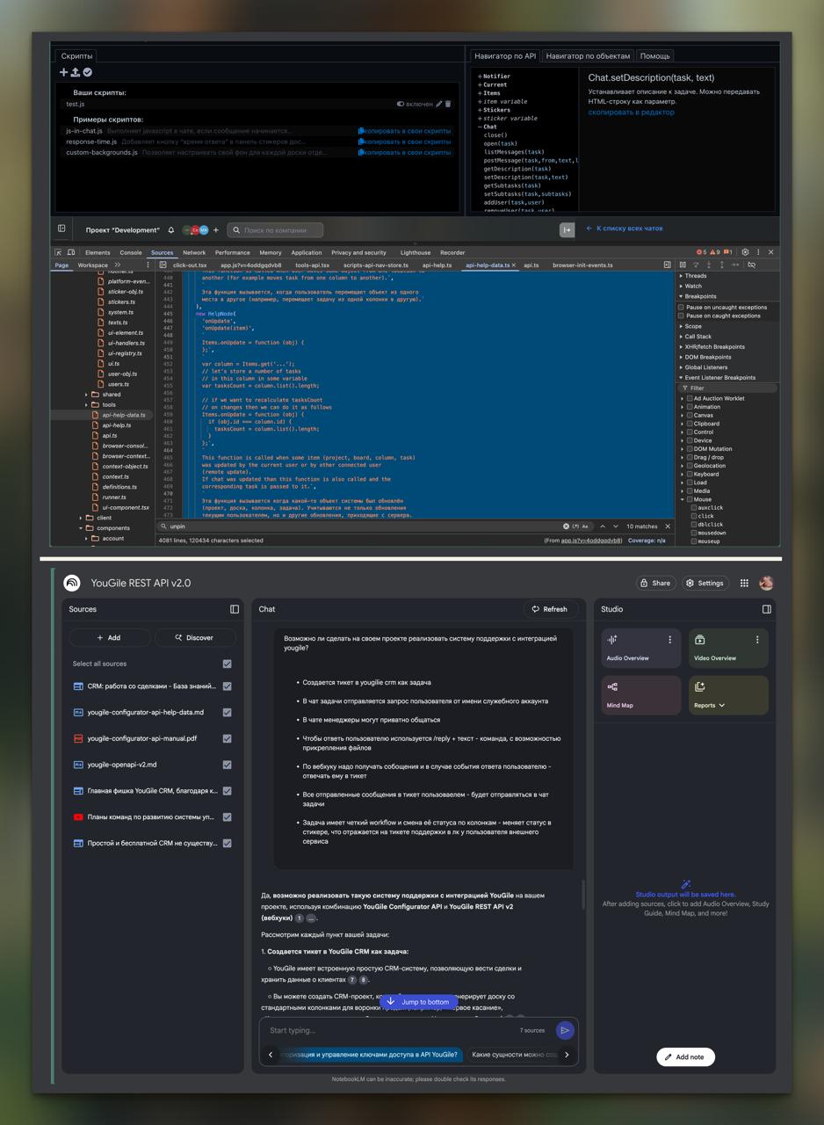Edit test.js with the pencil icon
This screenshot has height=1125, width=824.
(x=439, y=104)
